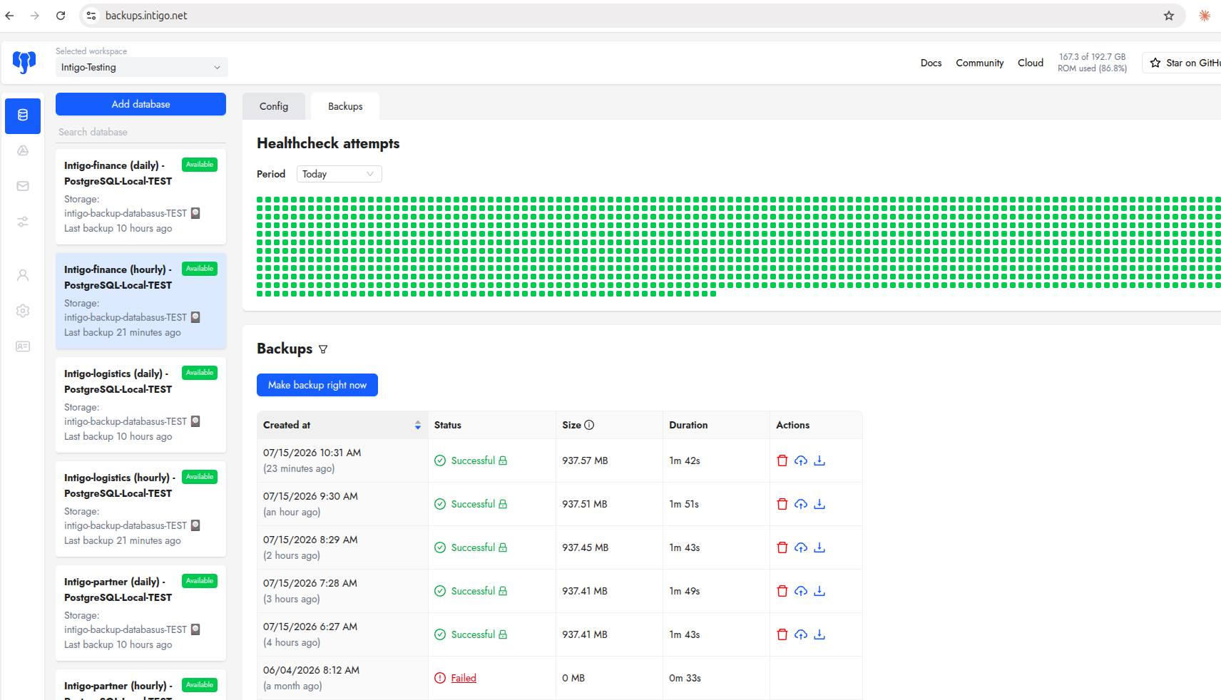Download the 6:27 AM backup file
The height and width of the screenshot is (700, 1221).
[x=819, y=634]
